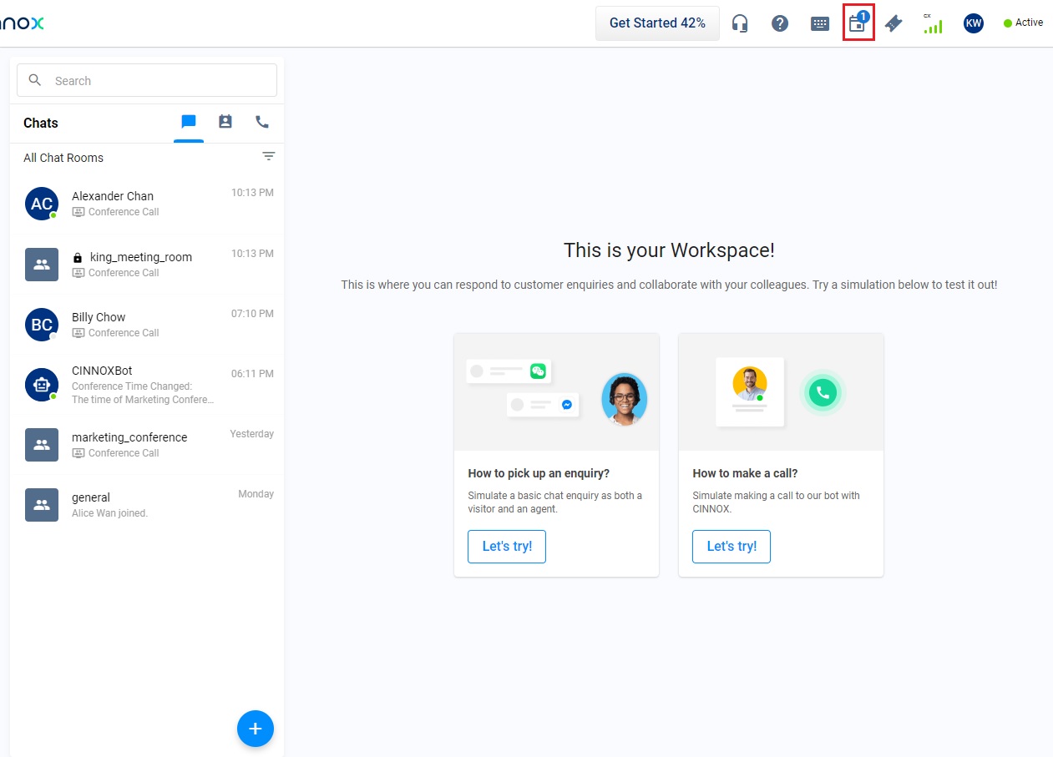Click the king_meeting_room group avatar
The image size is (1053, 757).
tap(42, 264)
